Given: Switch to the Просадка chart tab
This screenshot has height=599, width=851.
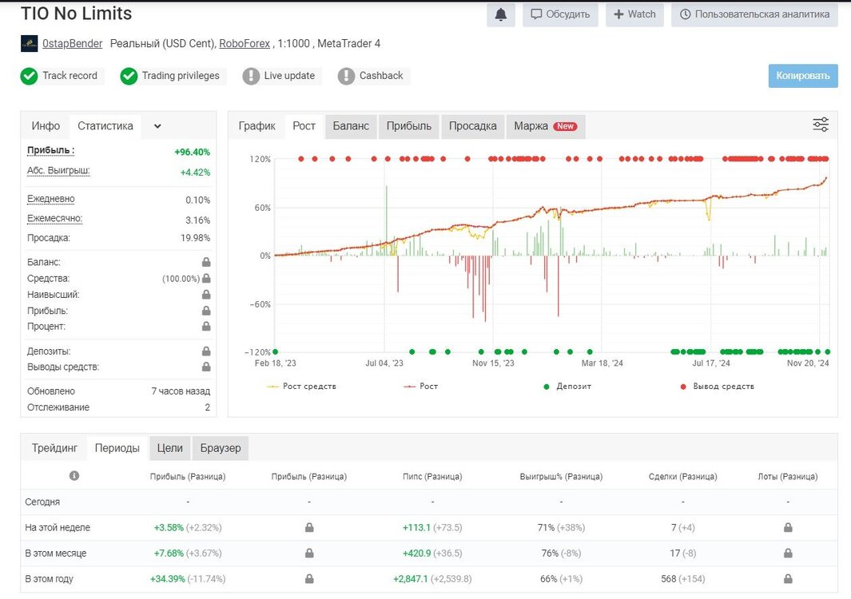Looking at the screenshot, I should pos(472,126).
